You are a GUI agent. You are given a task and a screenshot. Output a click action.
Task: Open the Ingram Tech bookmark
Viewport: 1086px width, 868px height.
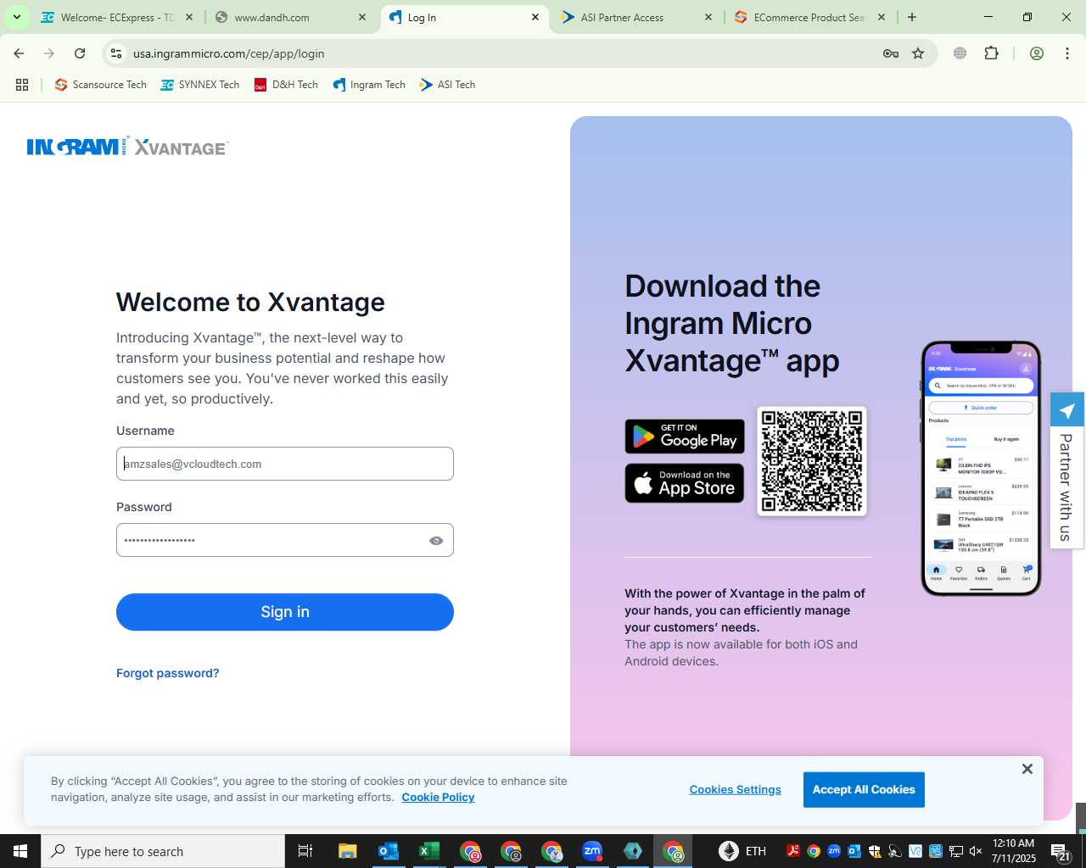(x=369, y=85)
